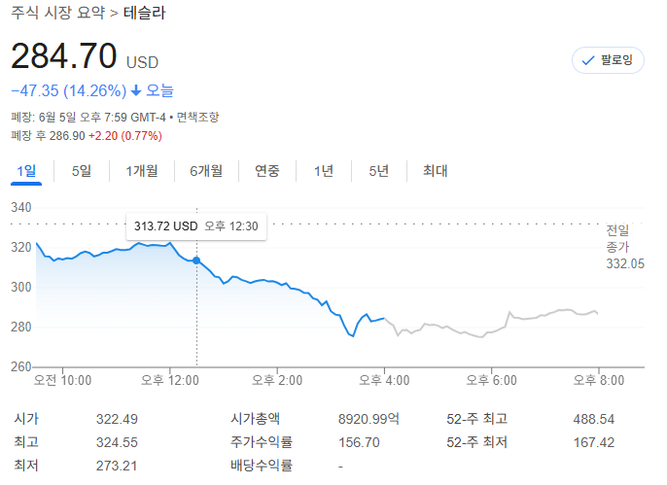Image resolution: width=667 pixels, height=485 pixels.
Task: Select the 최대 range tab
Action: 435,171
